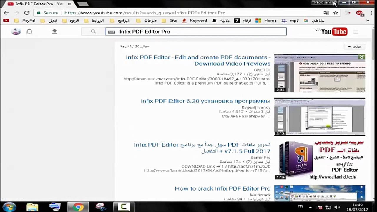Open the 1:19 Infix video thumbnail

click(x=320, y=161)
